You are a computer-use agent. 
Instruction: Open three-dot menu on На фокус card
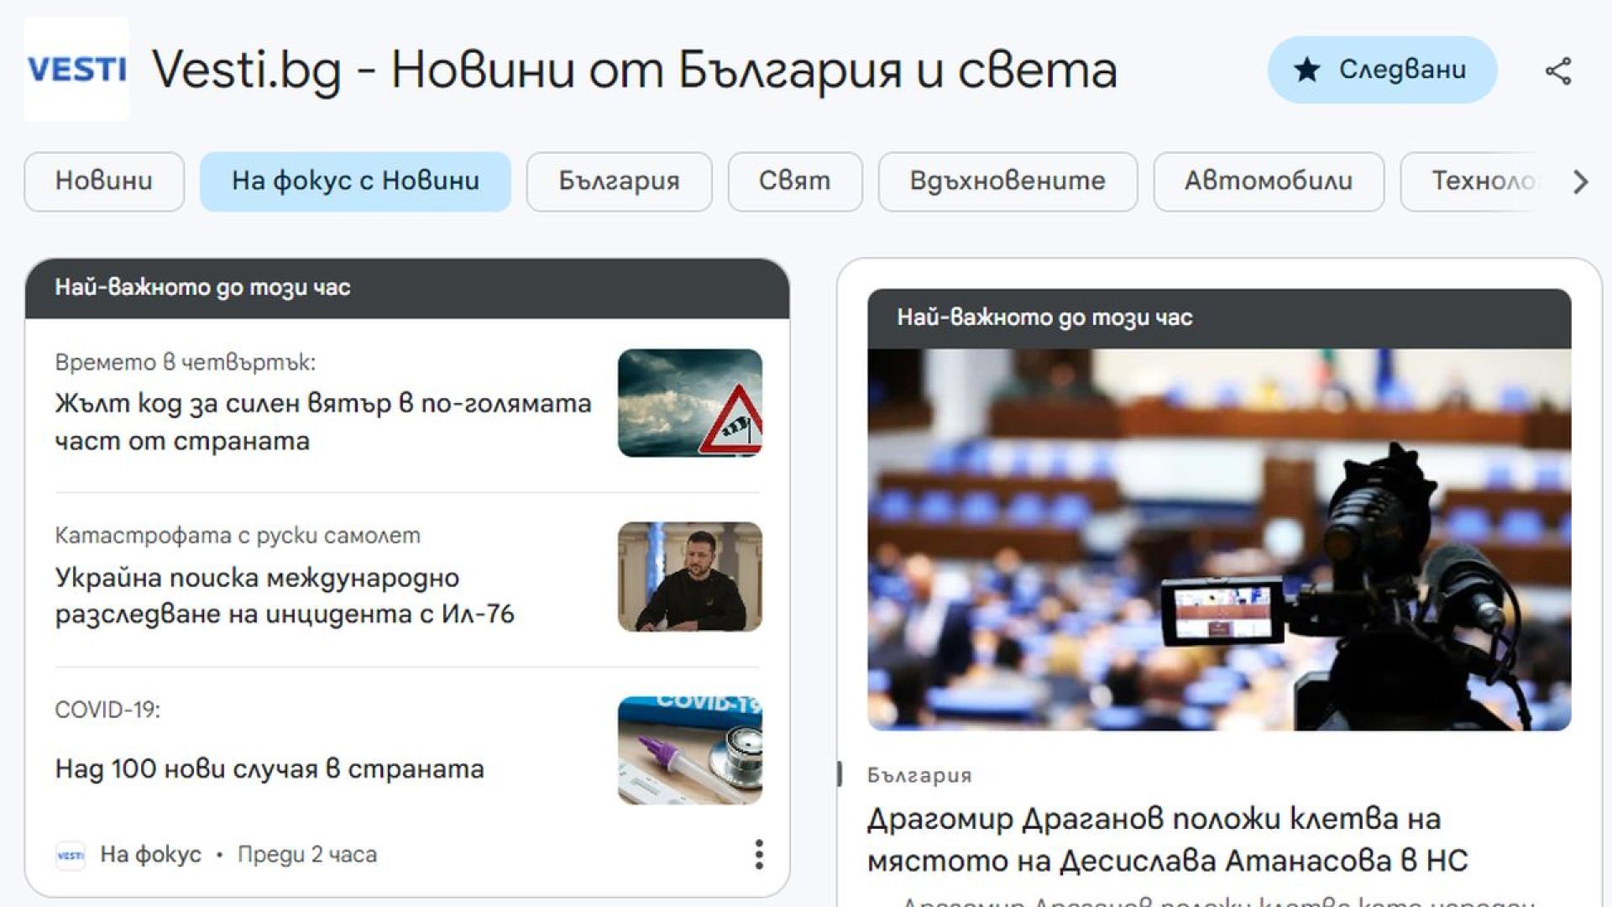pyautogui.click(x=759, y=854)
